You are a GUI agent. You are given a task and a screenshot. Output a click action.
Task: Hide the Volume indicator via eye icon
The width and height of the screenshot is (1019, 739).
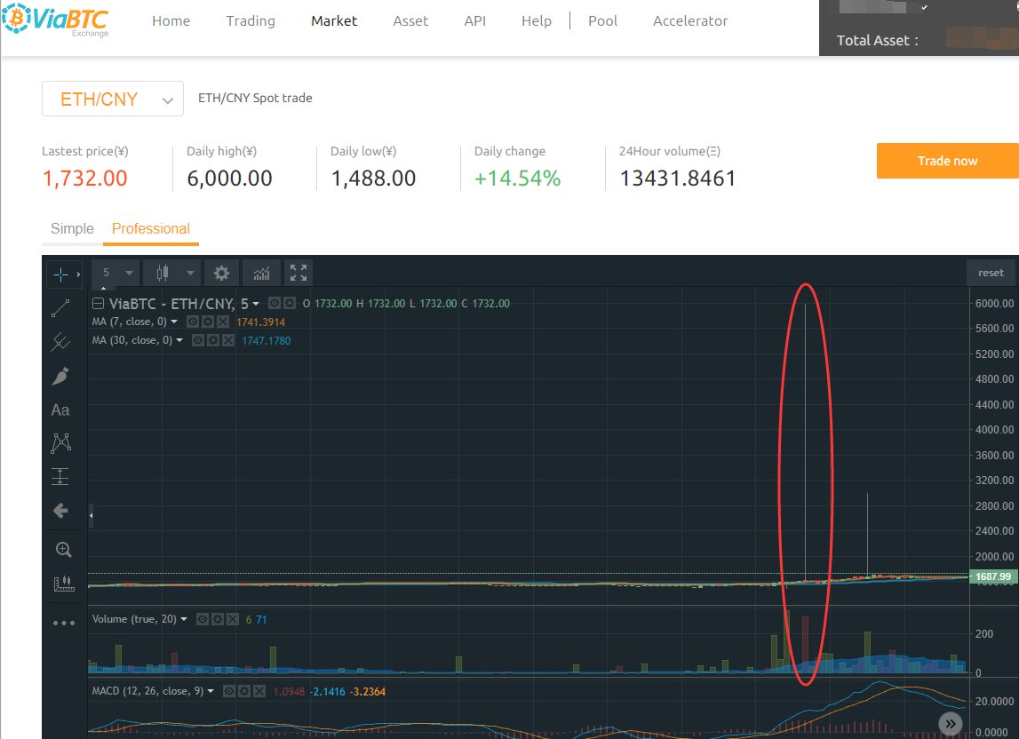tap(203, 618)
